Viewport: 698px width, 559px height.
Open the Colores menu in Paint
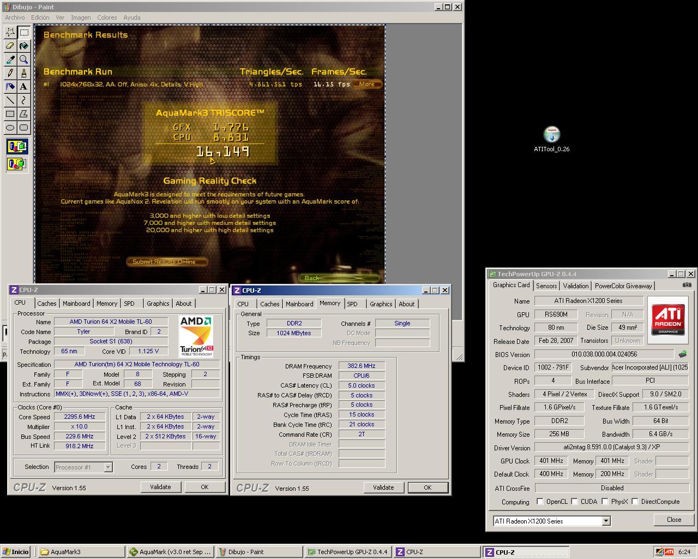[107, 17]
